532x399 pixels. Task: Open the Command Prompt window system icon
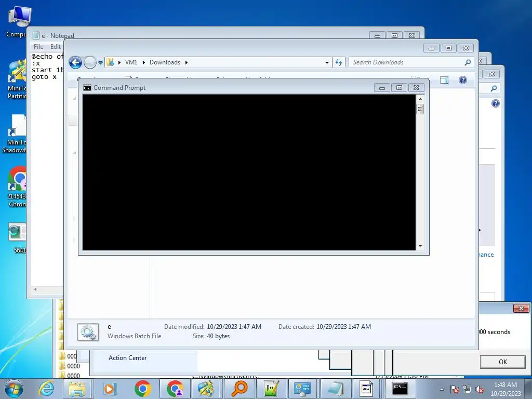(87, 88)
